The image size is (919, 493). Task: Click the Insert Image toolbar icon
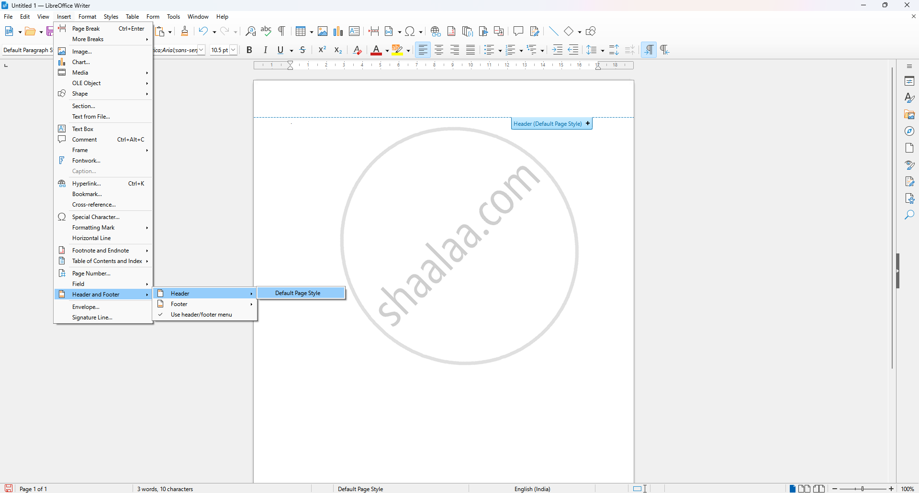coord(323,32)
